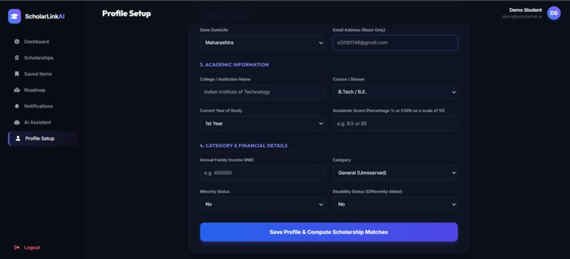Open the Notifications page
The width and height of the screenshot is (570, 259).
point(43,107)
